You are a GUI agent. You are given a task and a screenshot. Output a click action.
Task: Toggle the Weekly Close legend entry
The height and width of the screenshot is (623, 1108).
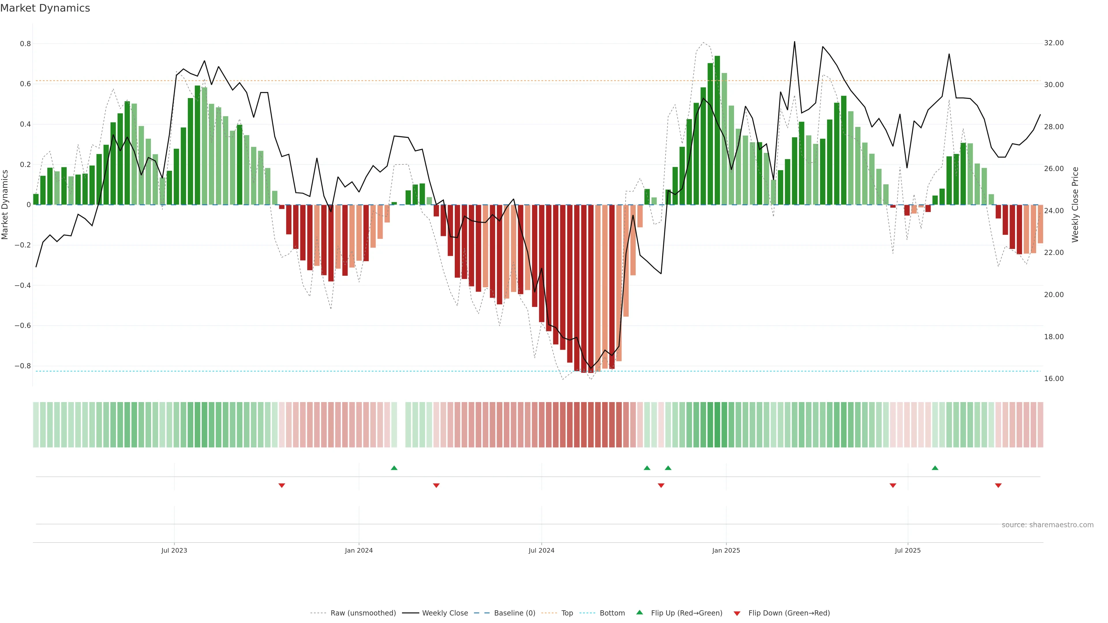click(445, 613)
